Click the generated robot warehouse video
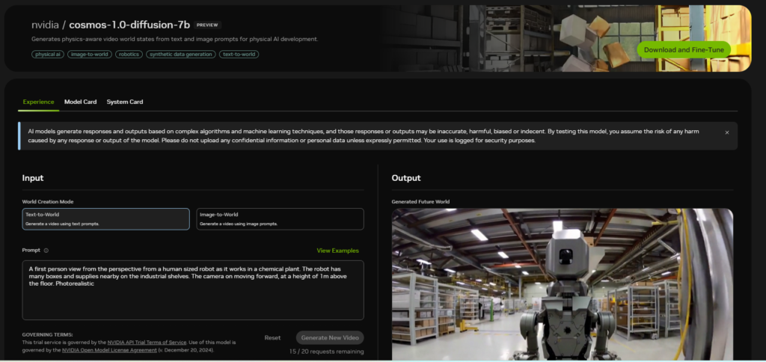The image size is (766, 362). coord(562,284)
